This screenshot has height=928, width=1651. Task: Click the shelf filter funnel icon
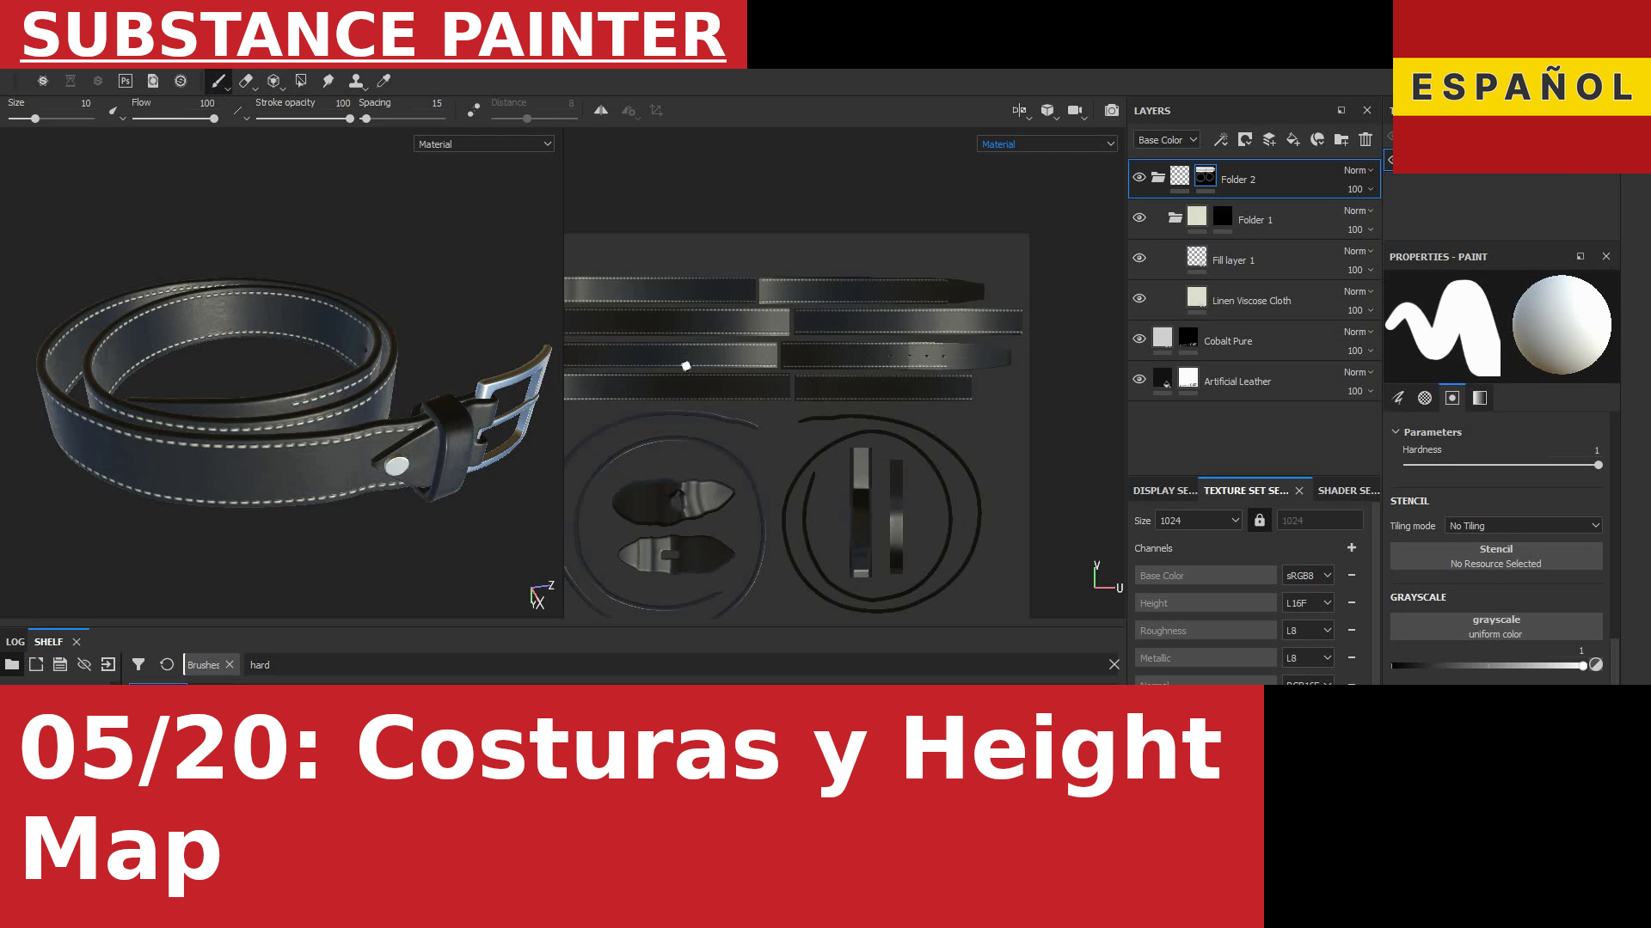(138, 664)
